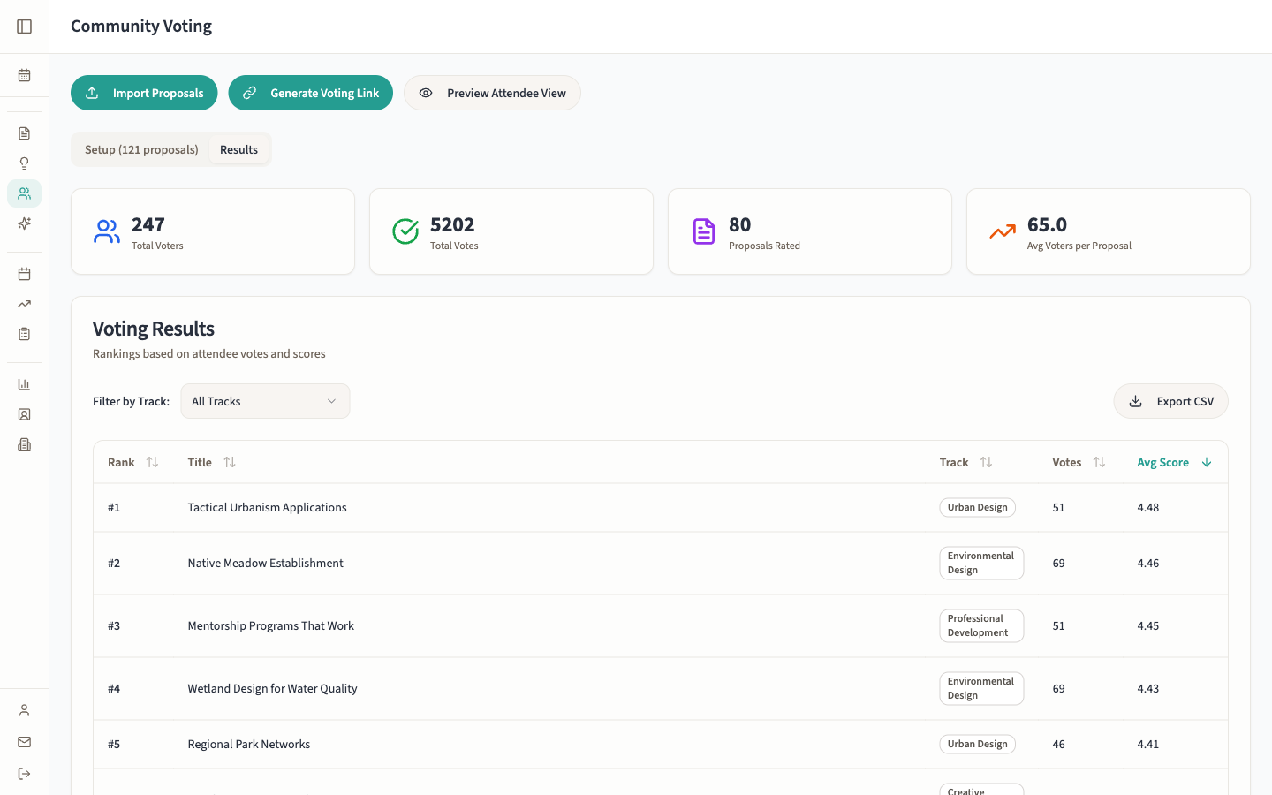This screenshot has height=795, width=1272.
Task: Open the document page icon in sidebar
Action: (25, 133)
